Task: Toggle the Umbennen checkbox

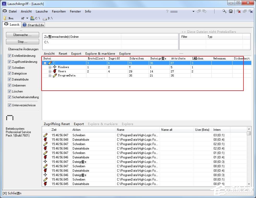Action: coord(10,85)
